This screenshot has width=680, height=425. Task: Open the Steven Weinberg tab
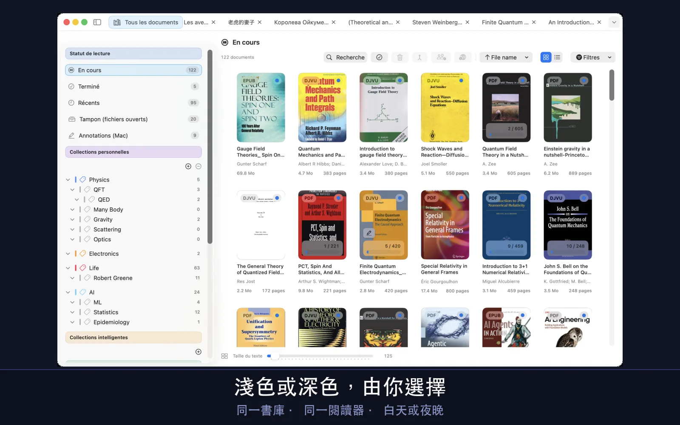point(437,22)
